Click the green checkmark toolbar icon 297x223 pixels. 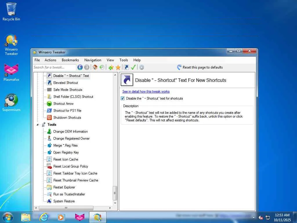point(133,67)
